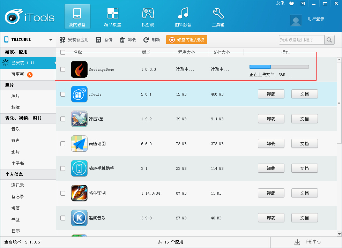Screen dimensions: 342x248
Task: Click 卸载 button for 酷狗音乐
Action: [271, 218]
